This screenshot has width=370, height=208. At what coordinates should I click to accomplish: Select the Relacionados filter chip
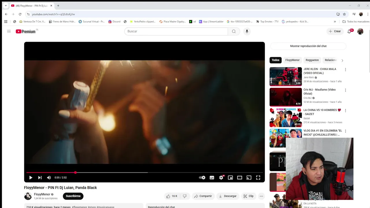coord(331,60)
